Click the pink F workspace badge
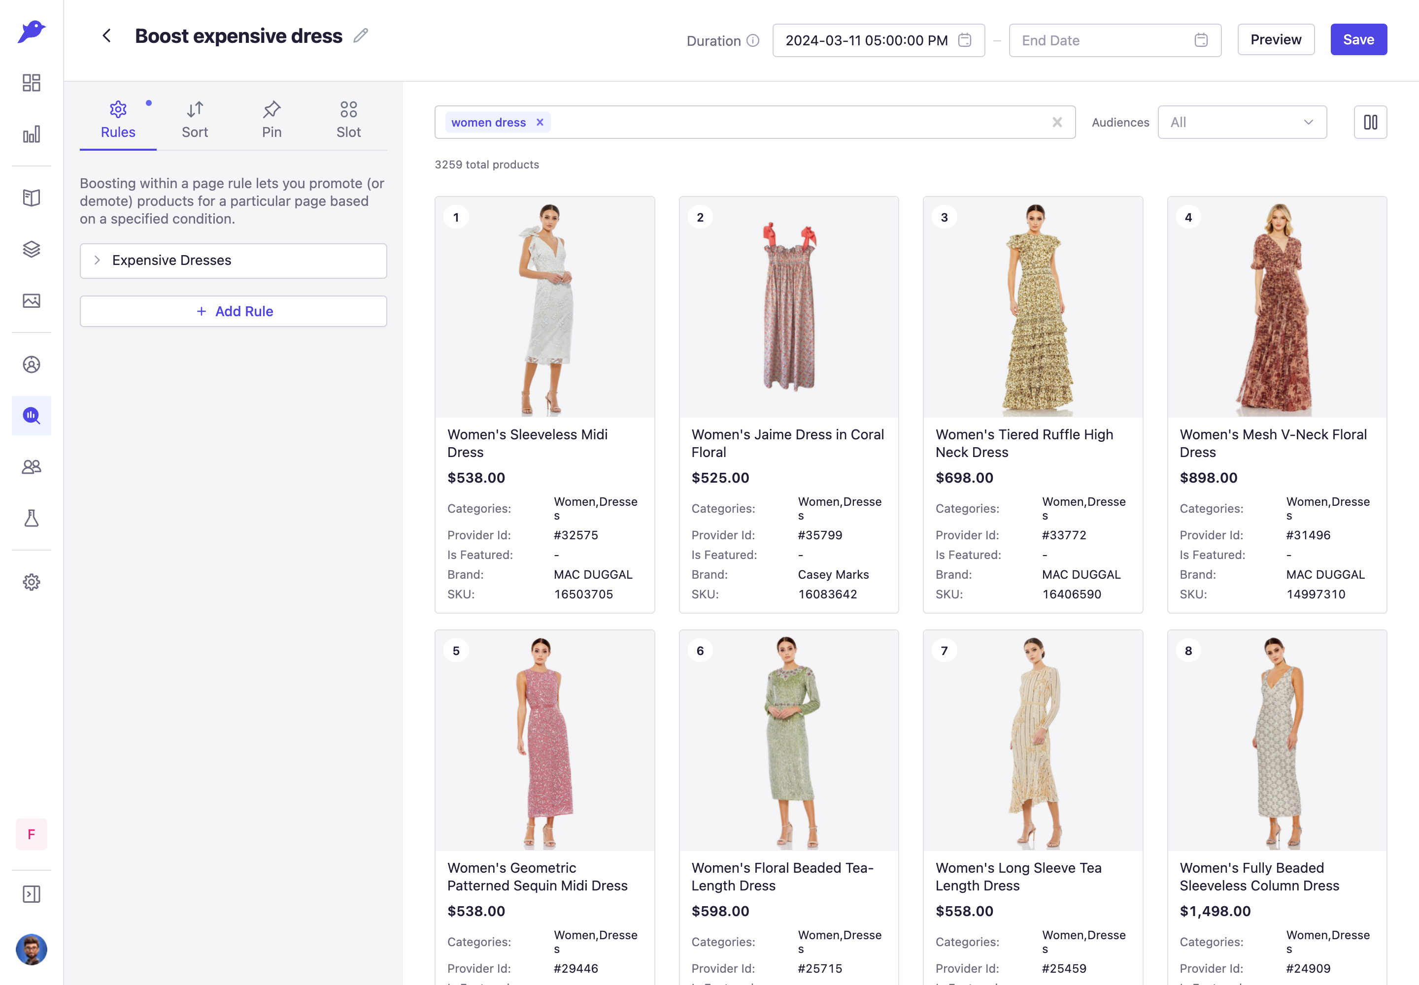The height and width of the screenshot is (985, 1419). pyautogui.click(x=32, y=834)
